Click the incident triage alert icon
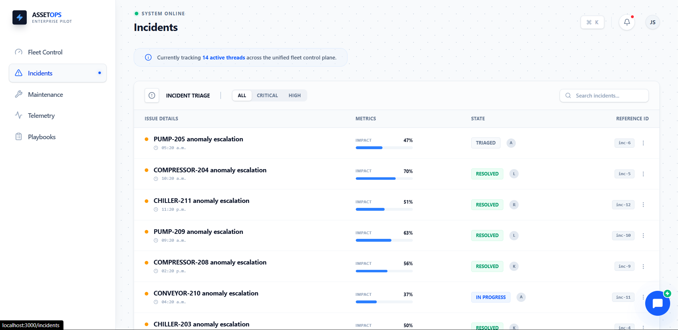This screenshot has width=678, height=330. 152,95
